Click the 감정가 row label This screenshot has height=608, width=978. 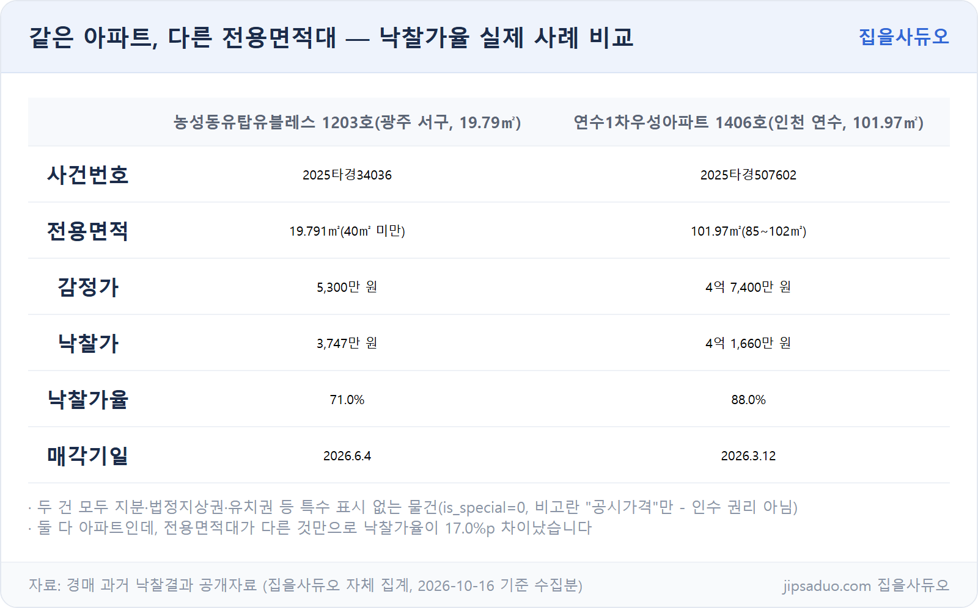(88, 288)
